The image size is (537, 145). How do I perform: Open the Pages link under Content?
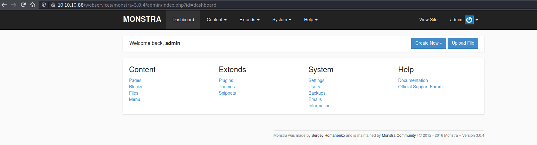click(135, 80)
